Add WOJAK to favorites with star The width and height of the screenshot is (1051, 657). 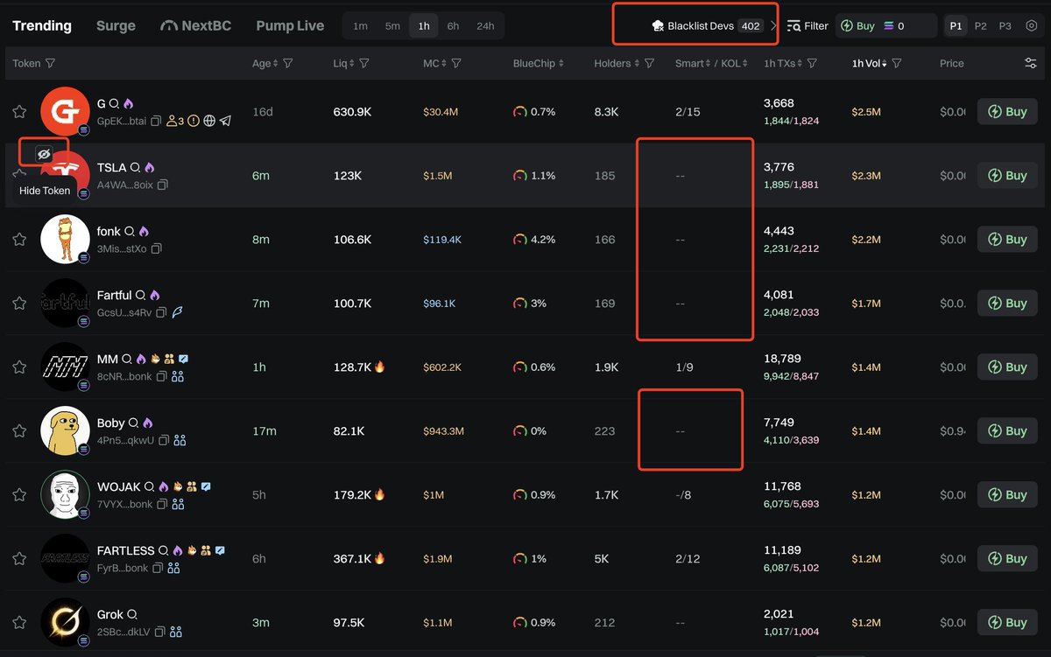19,495
